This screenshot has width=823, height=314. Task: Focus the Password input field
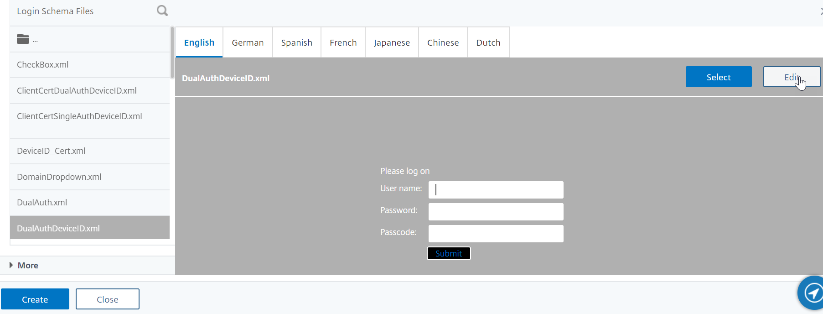tap(496, 212)
